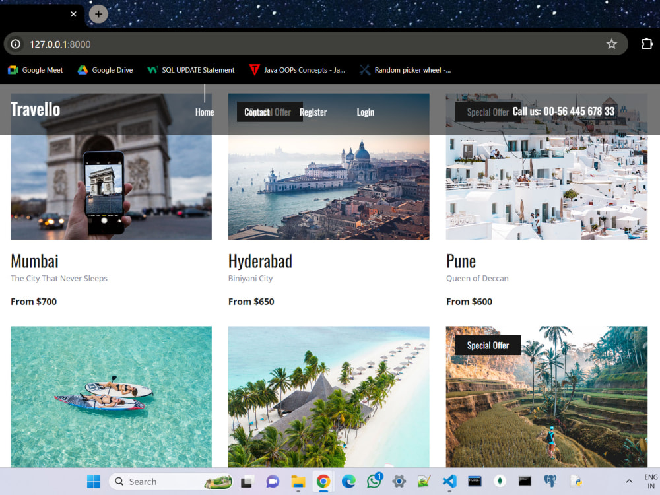The height and width of the screenshot is (495, 660).
Task: Open the Register menu item
Action: [x=313, y=112]
